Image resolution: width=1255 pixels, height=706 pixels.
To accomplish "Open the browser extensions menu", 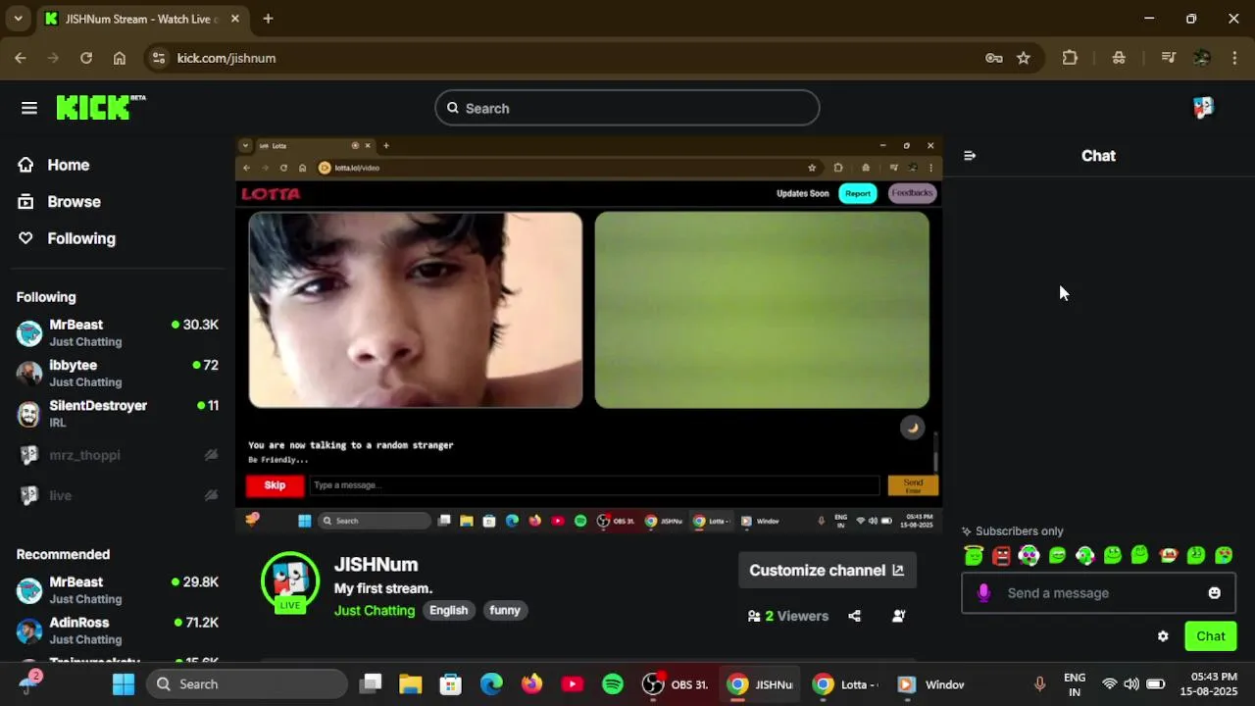I will click(x=1070, y=58).
